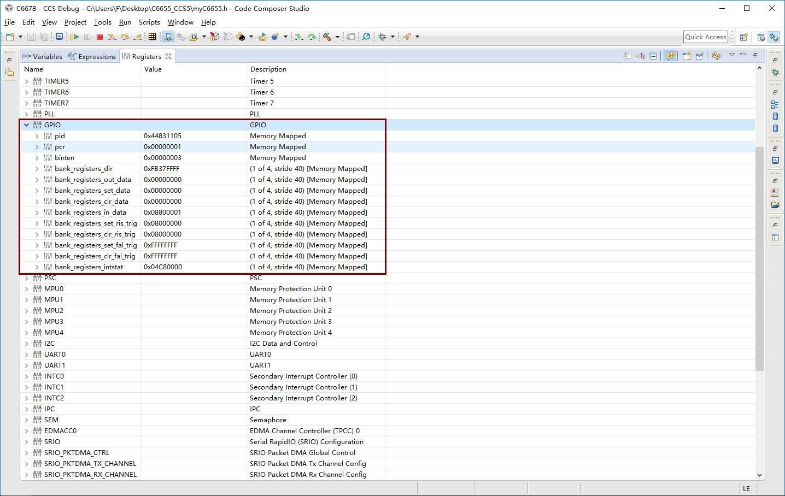This screenshot has width=785, height=496.
Task: Open the File menu
Action: pos(9,22)
